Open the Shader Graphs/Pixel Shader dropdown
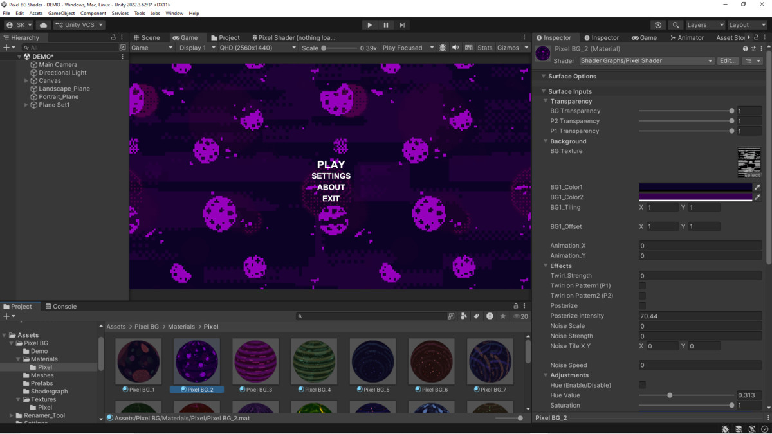The image size is (772, 434). pyautogui.click(x=647, y=61)
